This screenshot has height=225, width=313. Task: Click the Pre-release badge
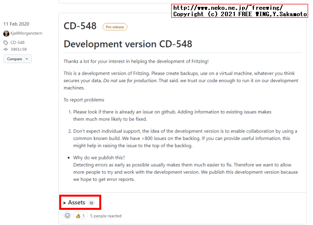click(x=115, y=27)
